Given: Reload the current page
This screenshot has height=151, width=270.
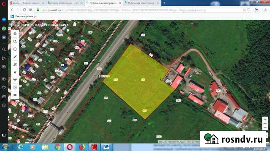Looking at the screenshot, I should (x=24, y=10).
